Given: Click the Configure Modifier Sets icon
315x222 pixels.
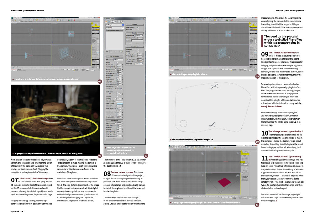Looking at the screenshot, I should 122,51.
